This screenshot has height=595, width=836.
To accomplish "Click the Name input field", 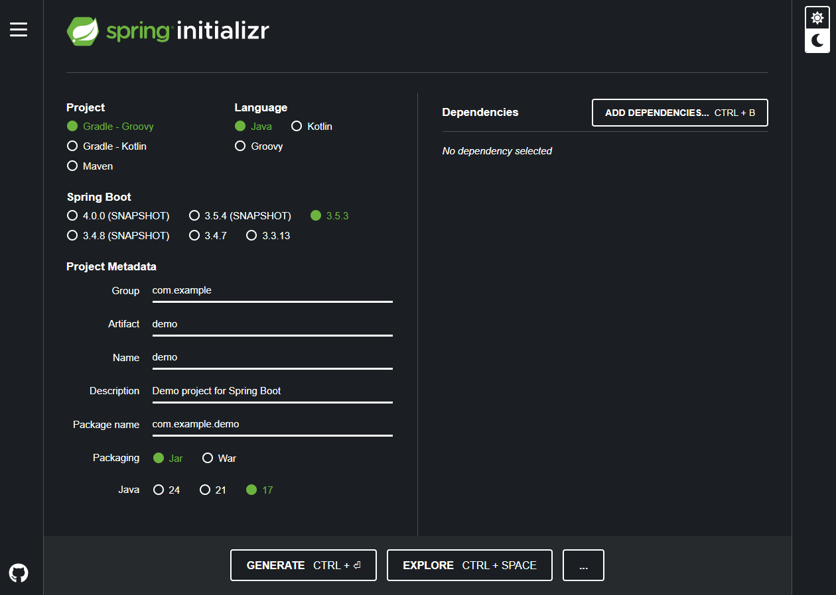I will tap(273, 358).
